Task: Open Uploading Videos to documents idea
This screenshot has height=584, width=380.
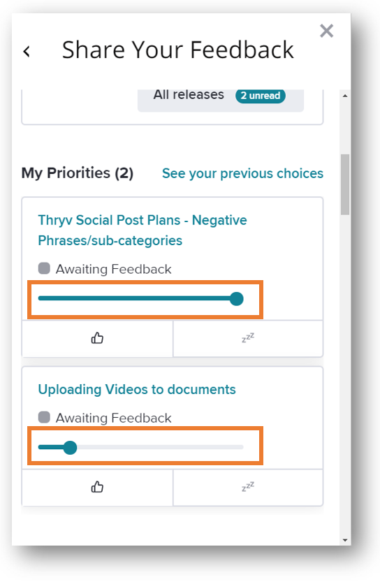Action: tap(137, 390)
